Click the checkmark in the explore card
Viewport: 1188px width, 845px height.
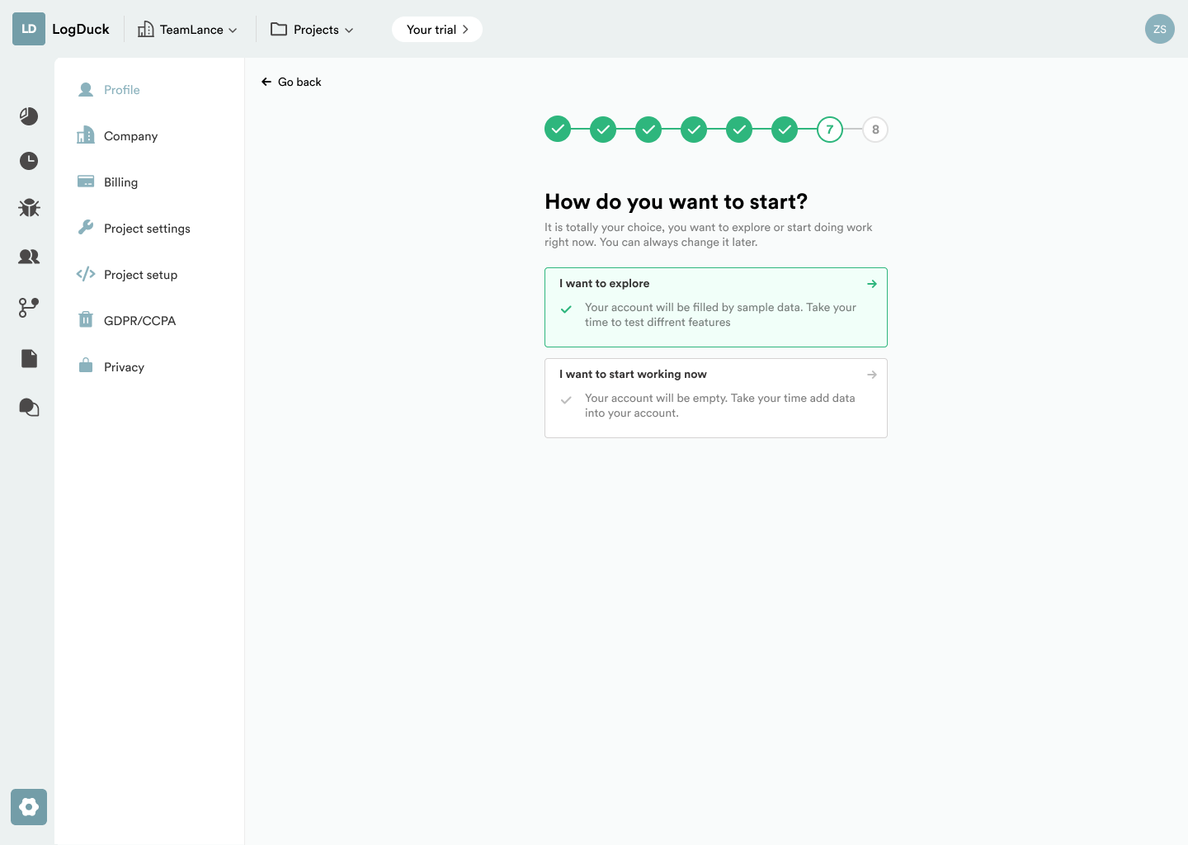[x=566, y=309]
